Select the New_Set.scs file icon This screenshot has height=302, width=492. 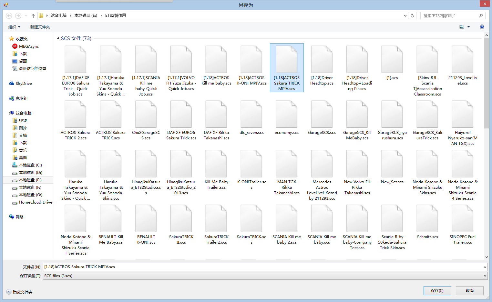point(392,164)
